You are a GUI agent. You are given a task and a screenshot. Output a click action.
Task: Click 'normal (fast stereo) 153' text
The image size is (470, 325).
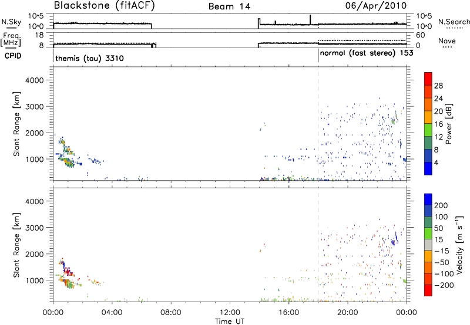pyautogui.click(x=367, y=53)
